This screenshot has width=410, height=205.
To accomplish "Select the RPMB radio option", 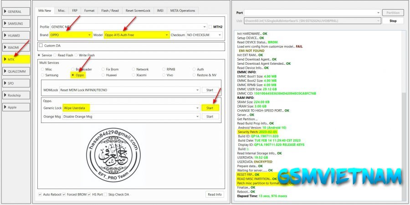I will tap(164, 69).
